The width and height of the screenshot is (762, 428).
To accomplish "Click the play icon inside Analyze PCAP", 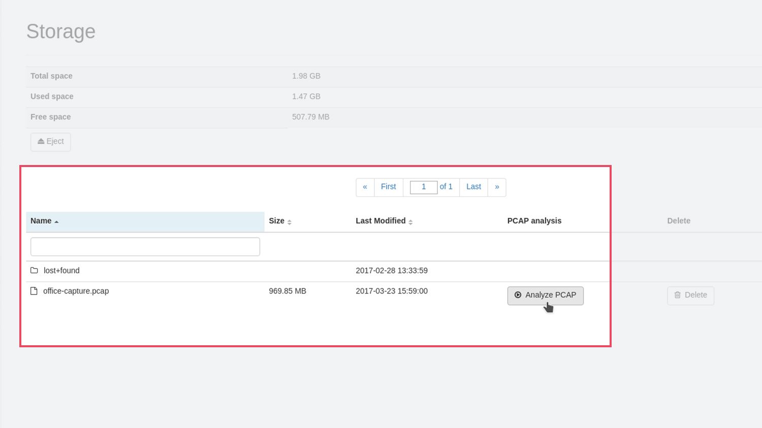I will pyautogui.click(x=518, y=295).
